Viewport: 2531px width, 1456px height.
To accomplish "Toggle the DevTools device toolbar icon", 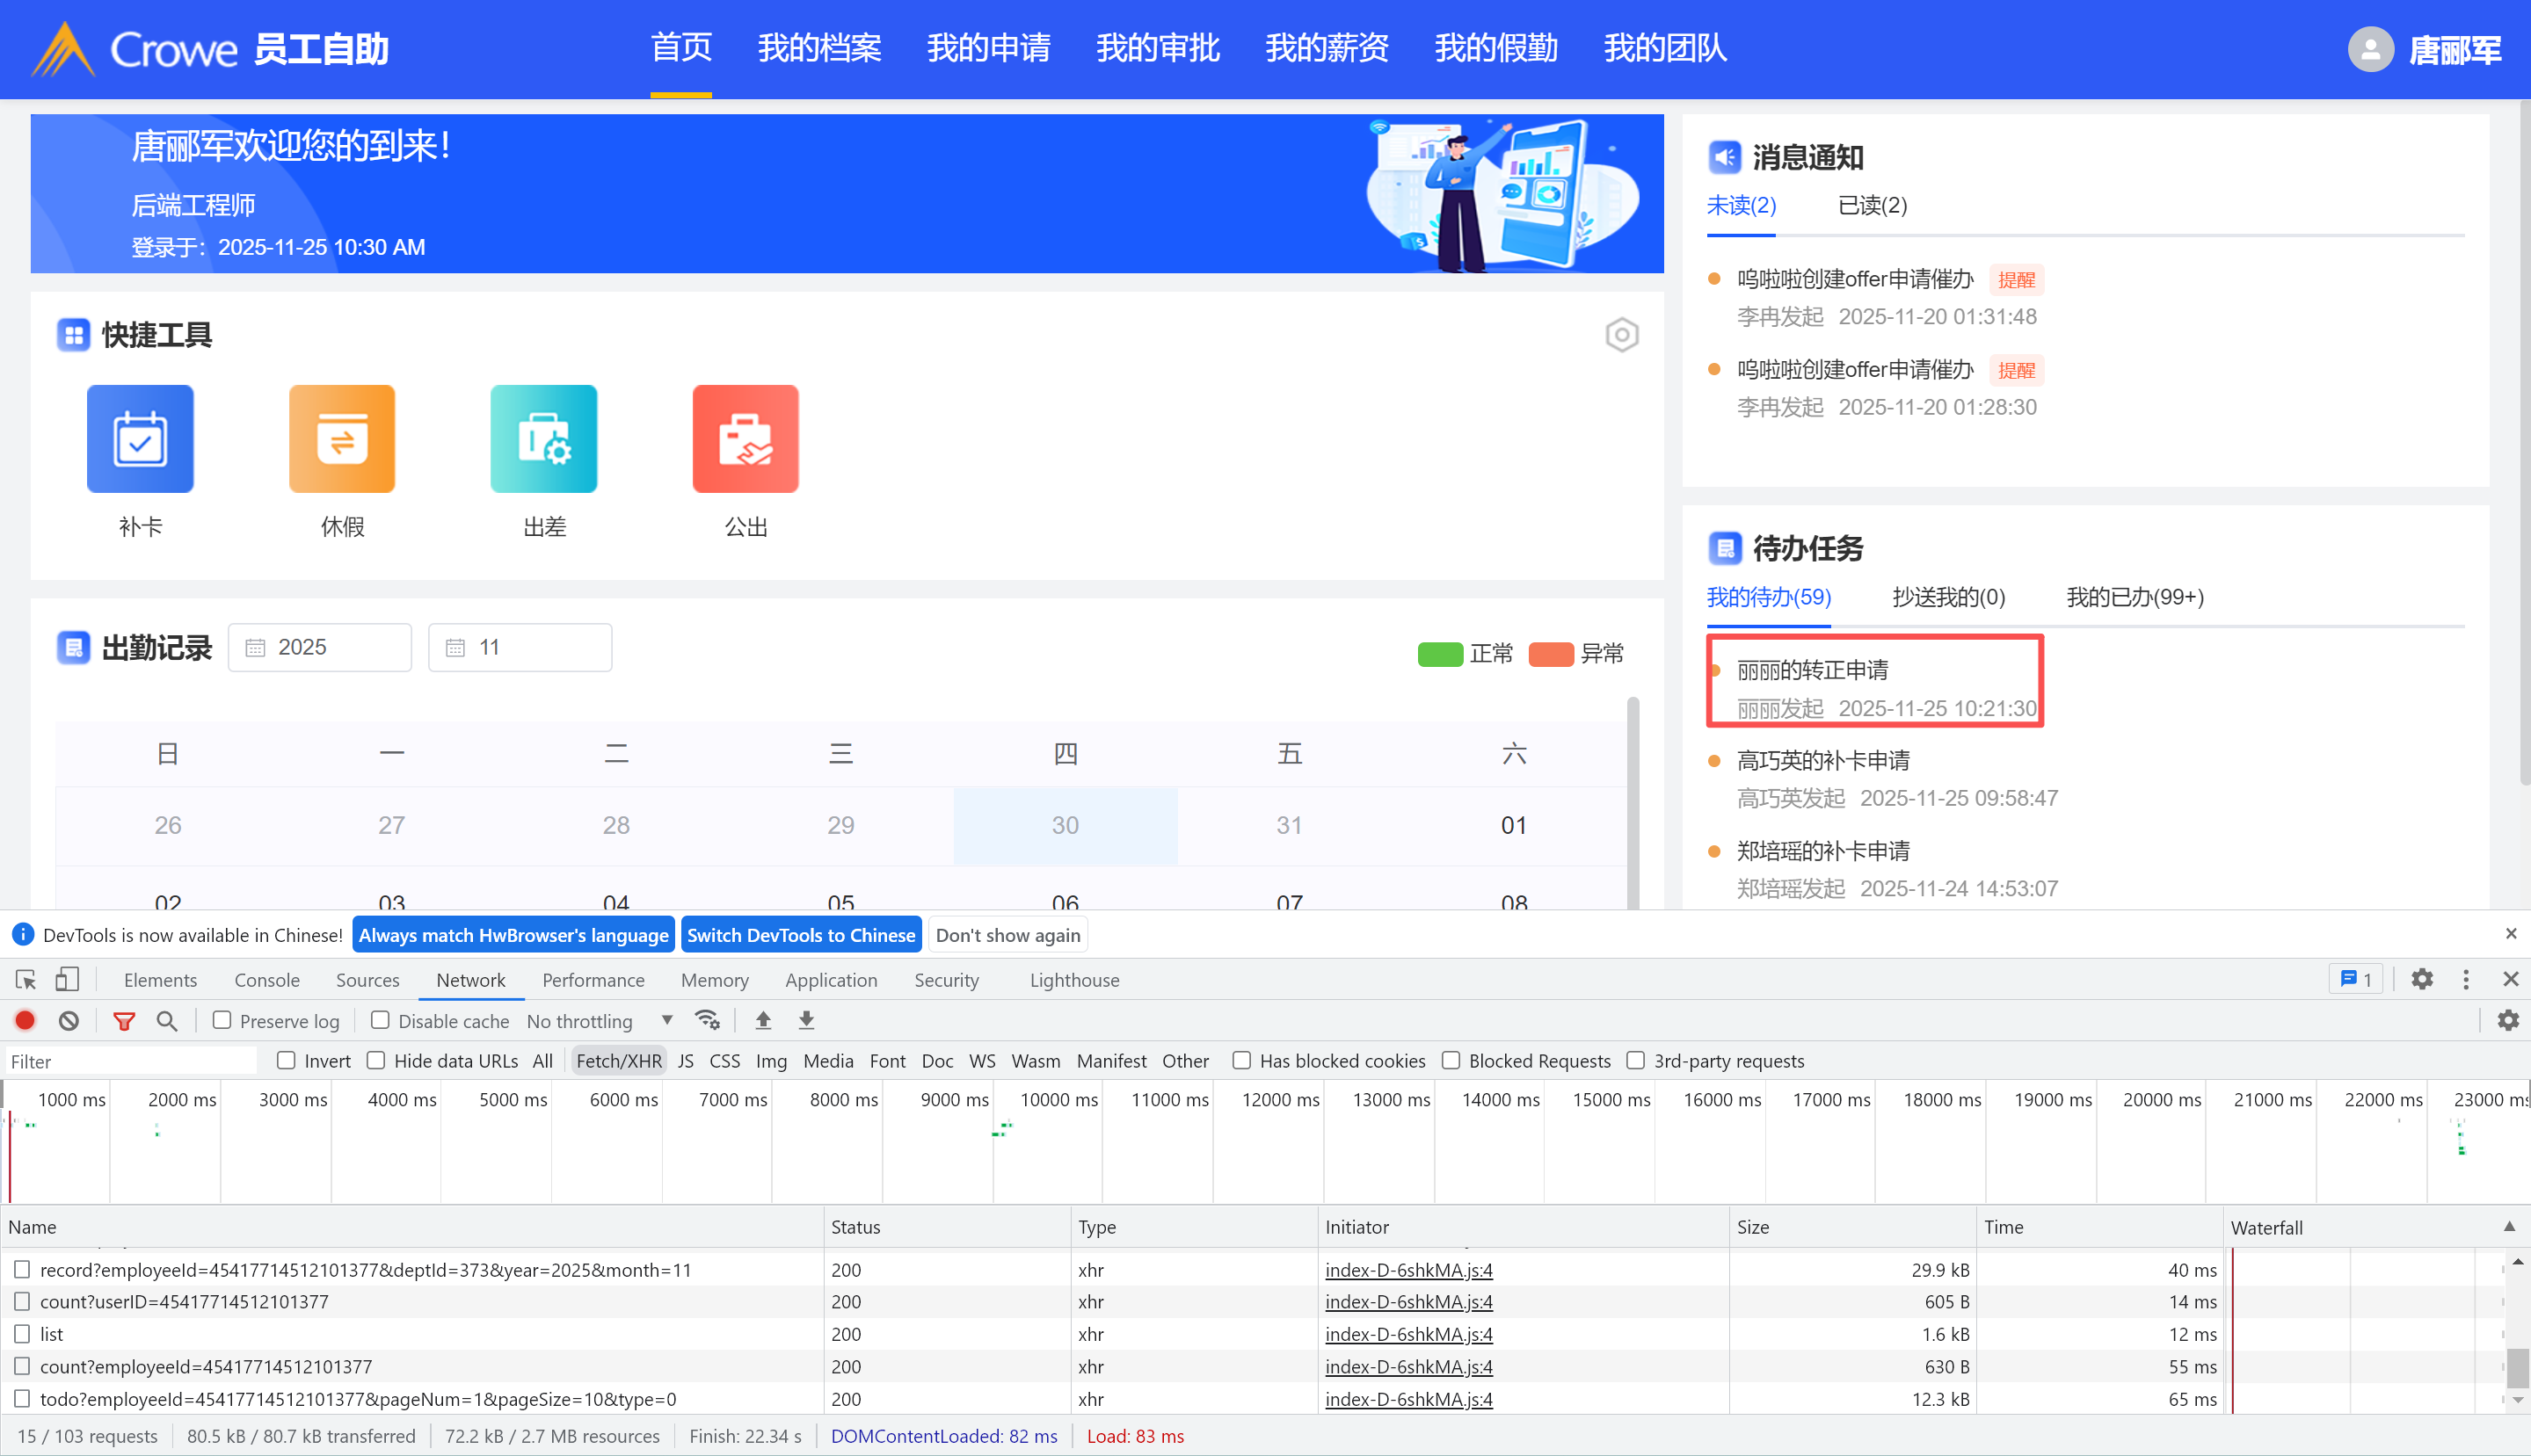I will (67, 979).
